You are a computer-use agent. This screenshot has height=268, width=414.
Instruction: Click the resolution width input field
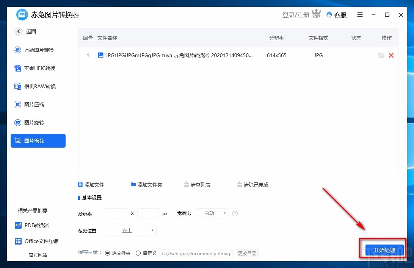point(116,213)
